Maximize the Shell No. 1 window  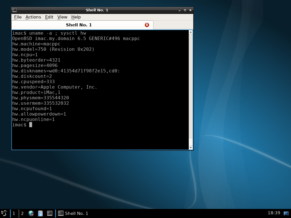coord(185,10)
